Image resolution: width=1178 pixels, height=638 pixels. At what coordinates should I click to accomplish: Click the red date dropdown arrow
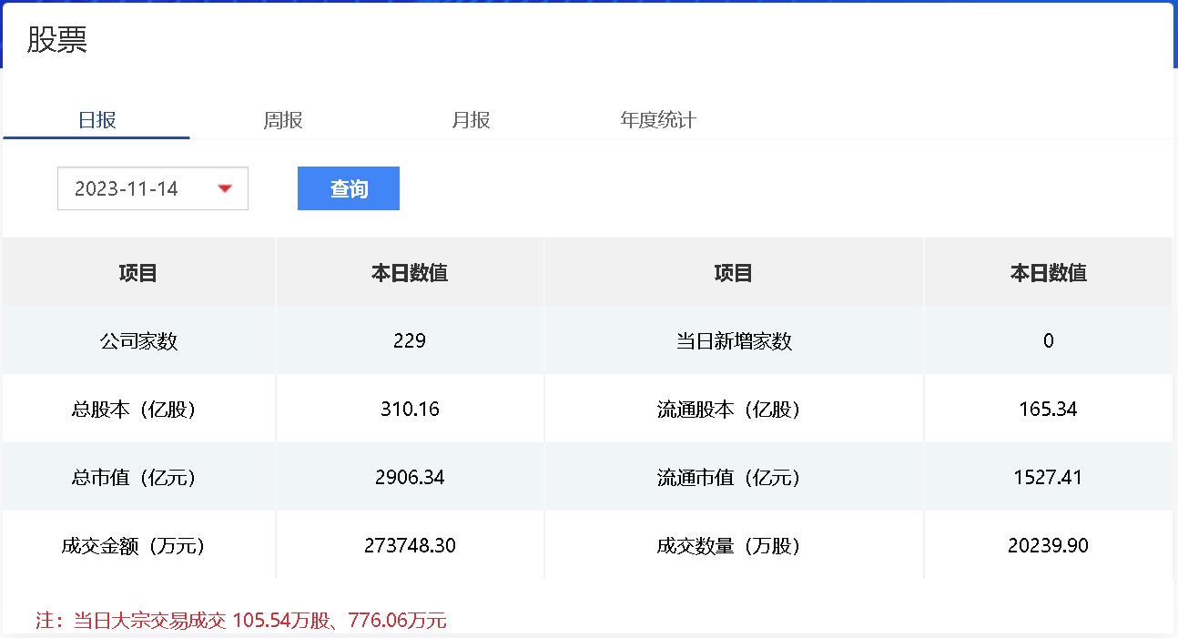tap(225, 188)
